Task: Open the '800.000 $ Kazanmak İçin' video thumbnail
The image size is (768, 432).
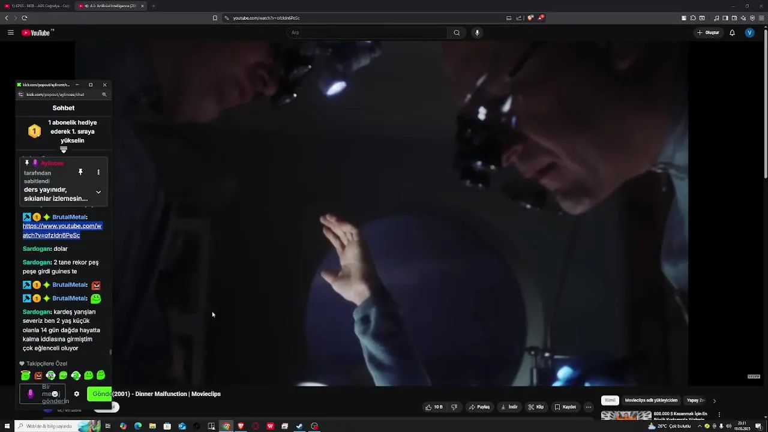Action: pyautogui.click(x=626, y=415)
